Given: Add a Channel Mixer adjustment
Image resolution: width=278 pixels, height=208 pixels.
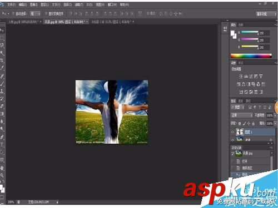Looking at the screenshot, I should pos(259,84).
